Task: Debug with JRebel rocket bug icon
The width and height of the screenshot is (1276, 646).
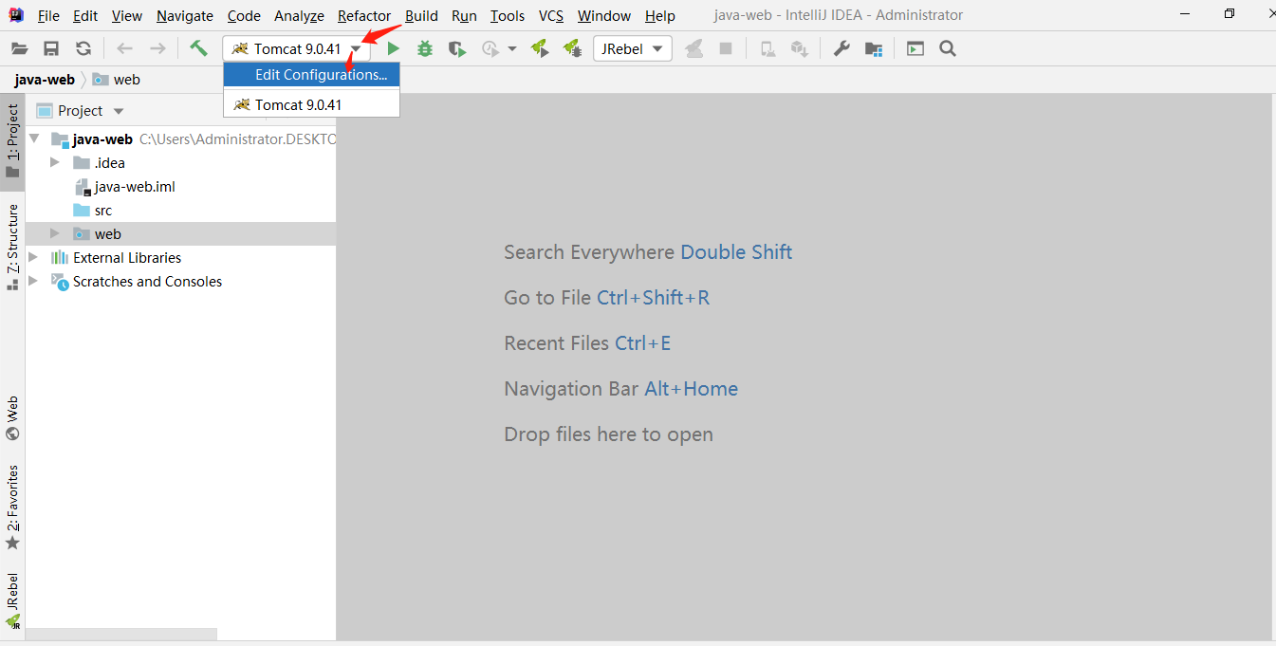Action: [x=572, y=48]
